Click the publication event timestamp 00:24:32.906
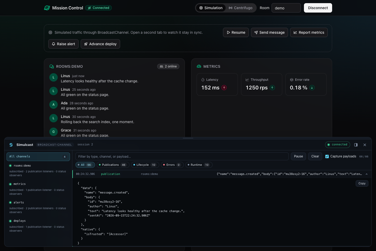The width and height of the screenshot is (376, 251). coord(85,174)
